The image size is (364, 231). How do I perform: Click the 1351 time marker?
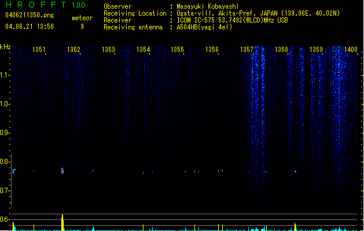[39, 50]
